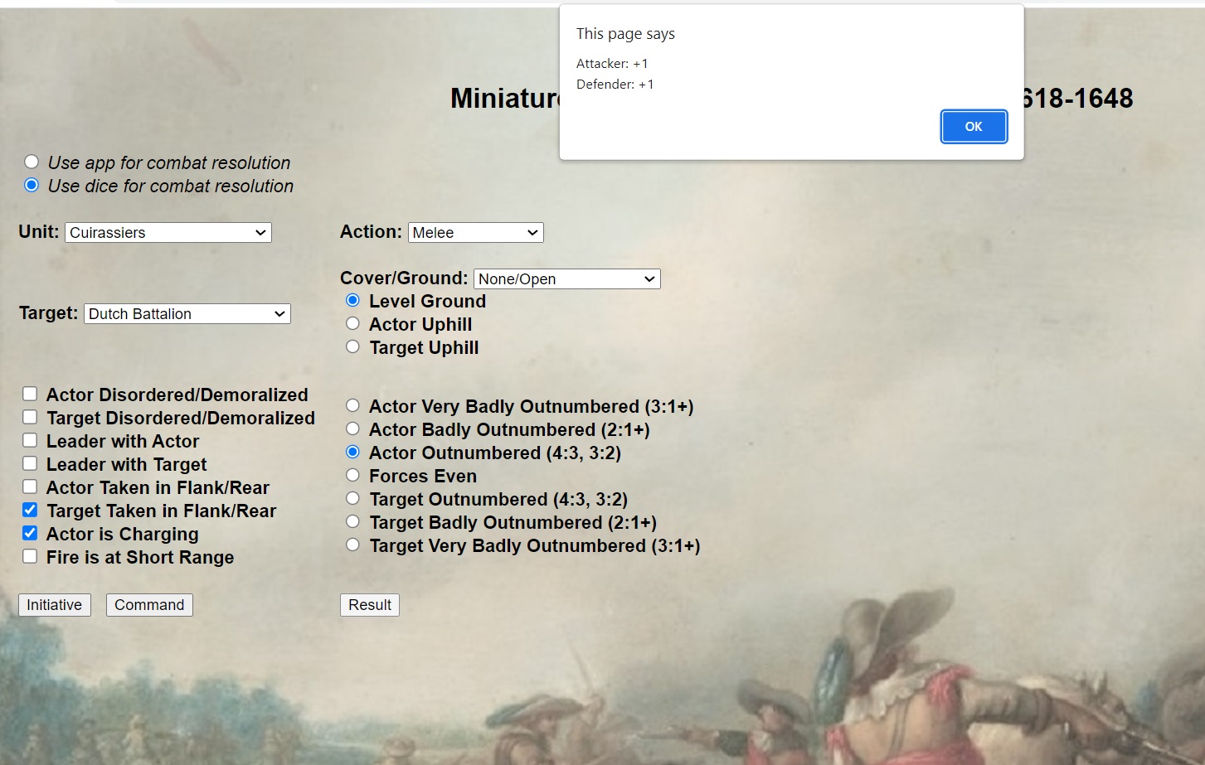
Task: Check Actor Disordered/Demoralized box
Action: 30,394
